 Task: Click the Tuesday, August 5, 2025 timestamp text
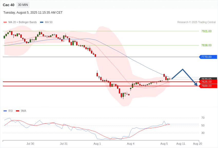point(33,13)
